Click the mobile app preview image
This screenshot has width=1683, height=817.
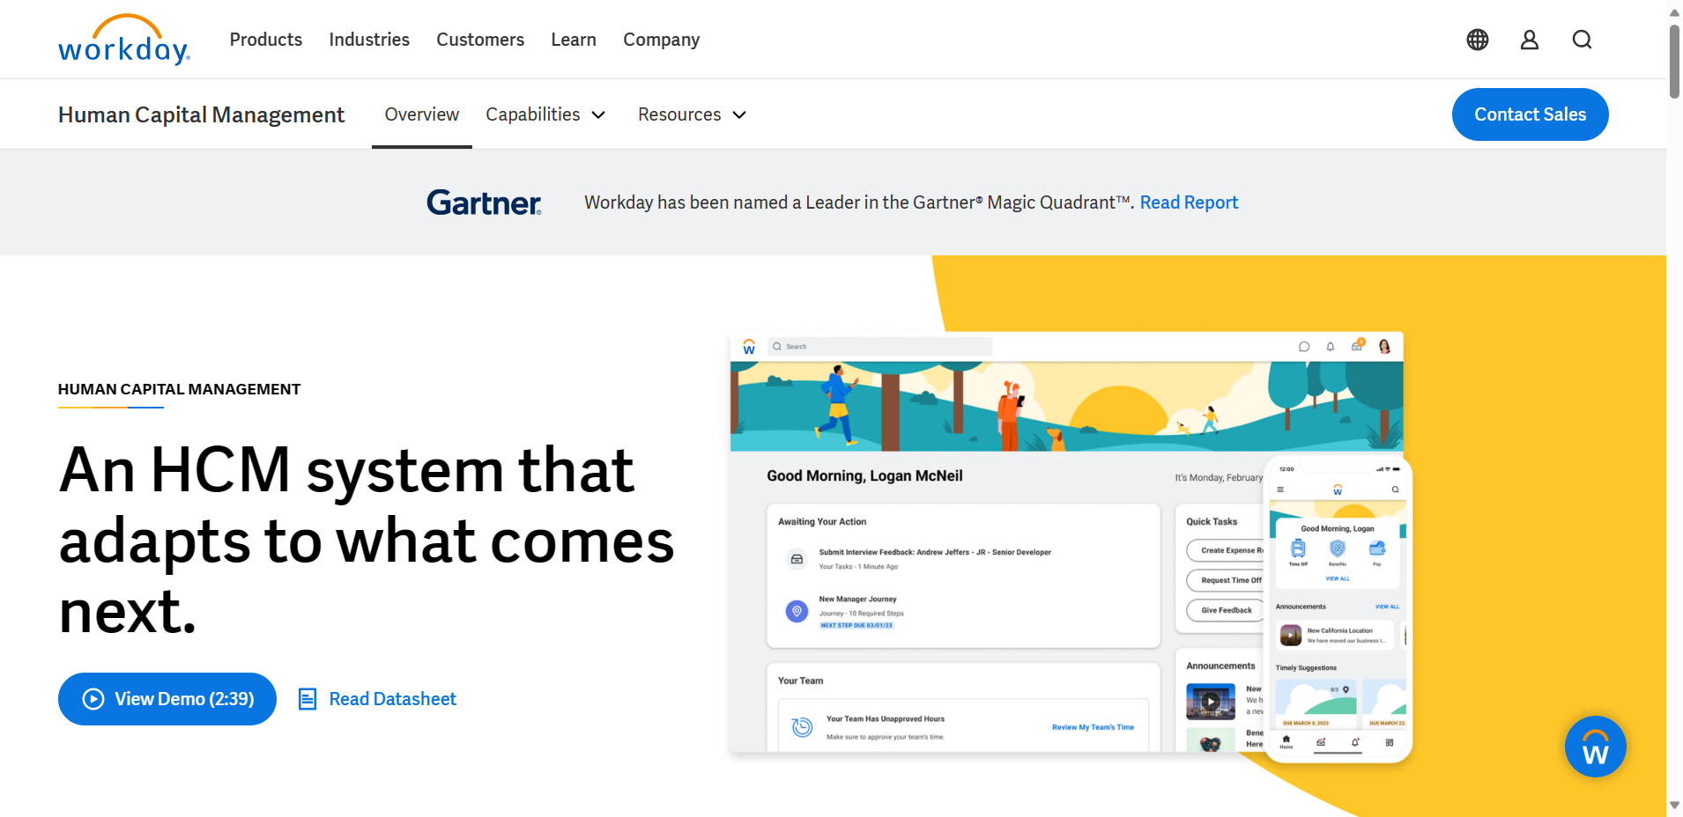1338,608
